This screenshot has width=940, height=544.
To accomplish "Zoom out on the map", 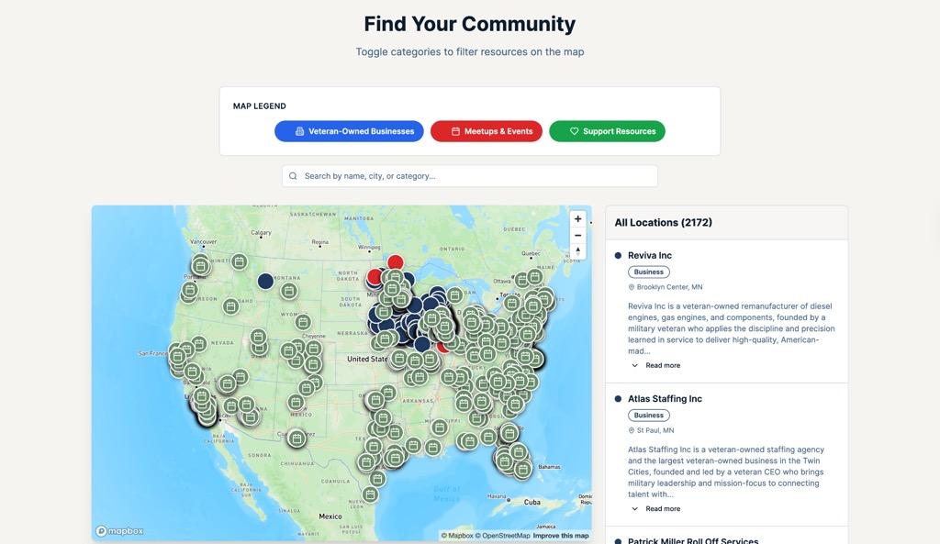I will [x=578, y=236].
